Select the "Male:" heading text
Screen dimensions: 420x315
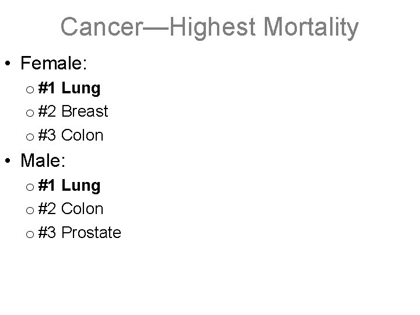[51, 159]
